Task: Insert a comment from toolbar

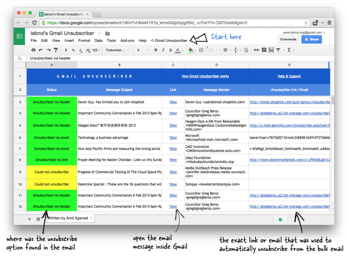Action: point(264,50)
